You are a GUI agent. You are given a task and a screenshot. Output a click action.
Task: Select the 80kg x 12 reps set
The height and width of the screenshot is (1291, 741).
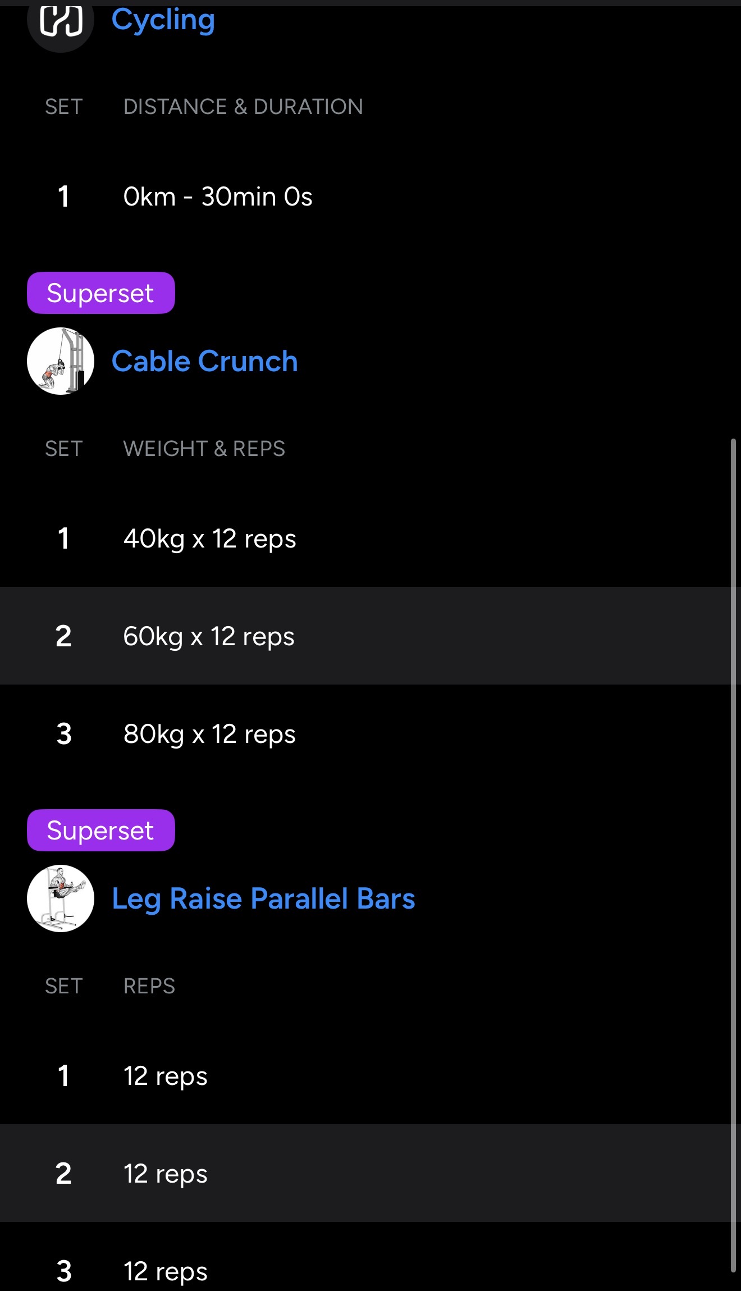point(209,734)
